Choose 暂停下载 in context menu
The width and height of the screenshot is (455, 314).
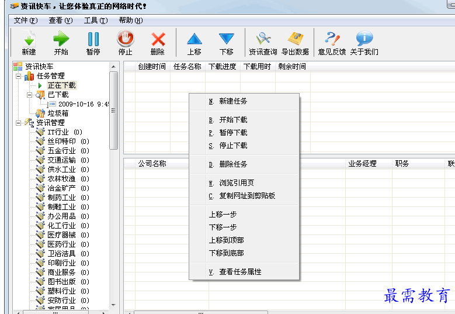coord(244,133)
